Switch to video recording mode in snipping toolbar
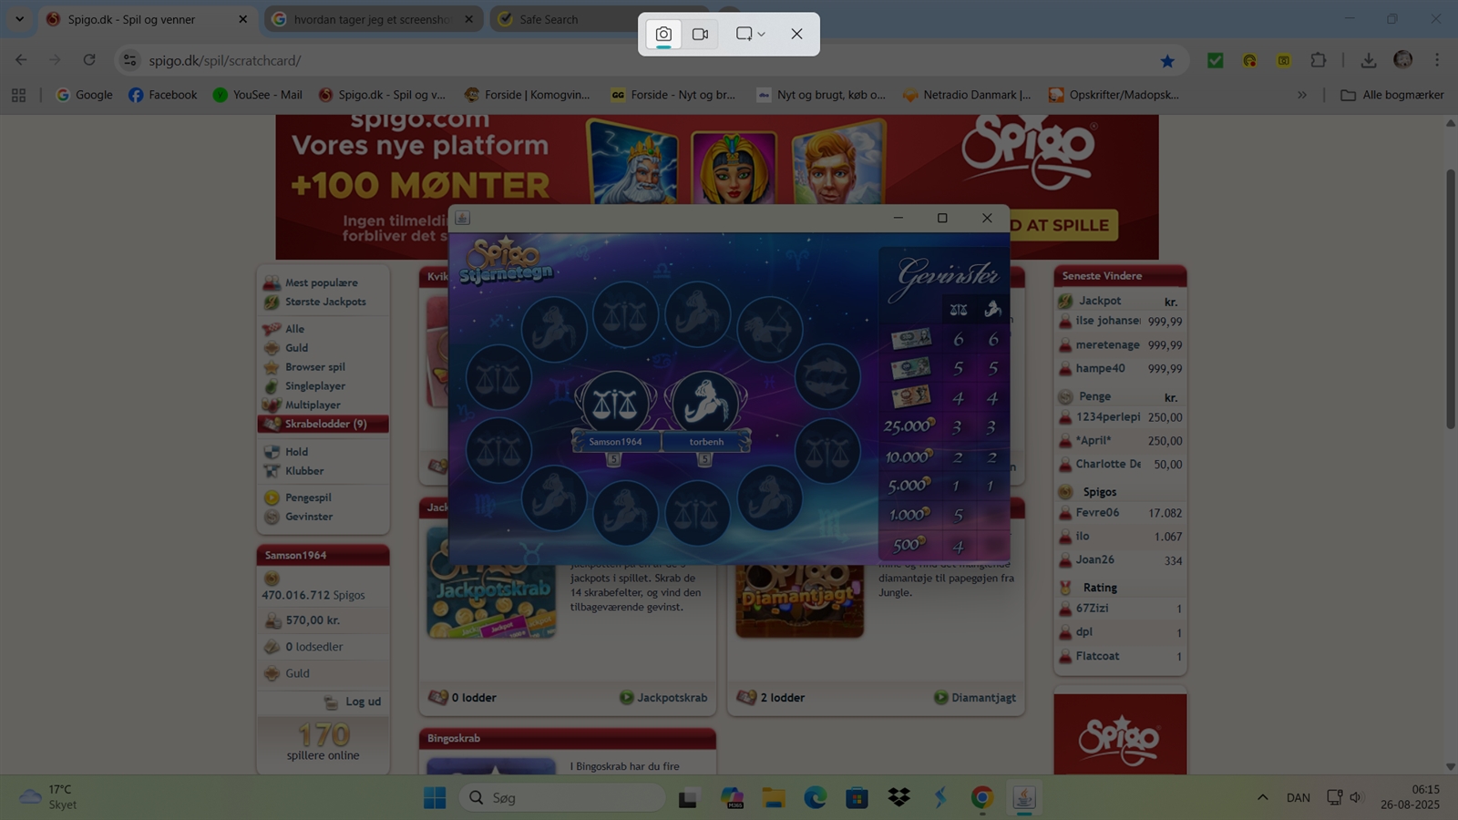 click(700, 35)
